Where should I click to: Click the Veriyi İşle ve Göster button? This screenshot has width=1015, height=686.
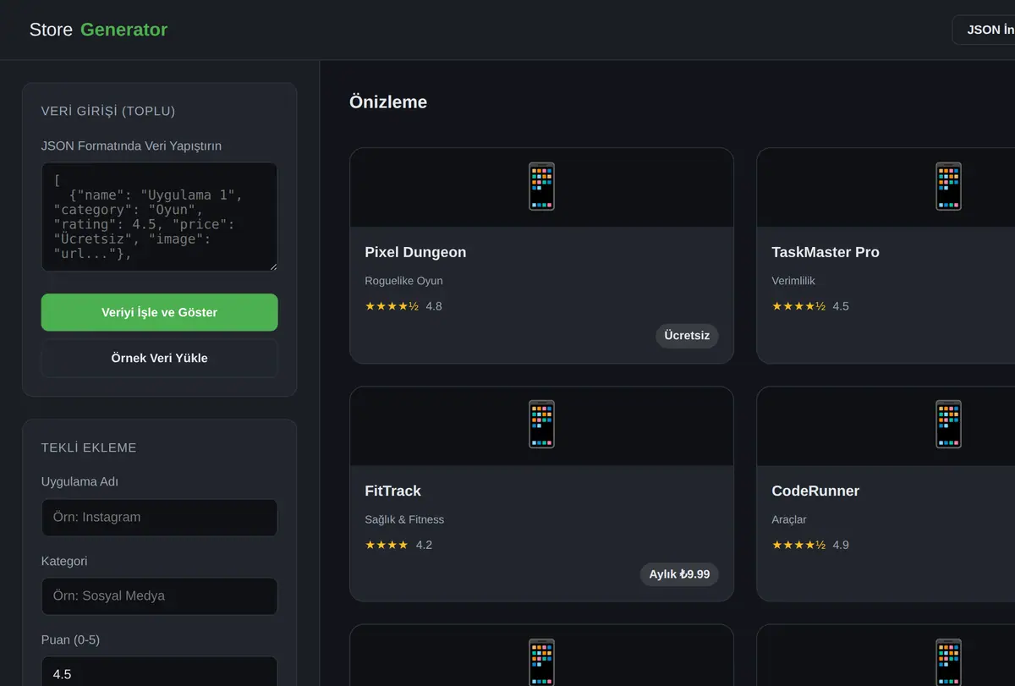159,312
